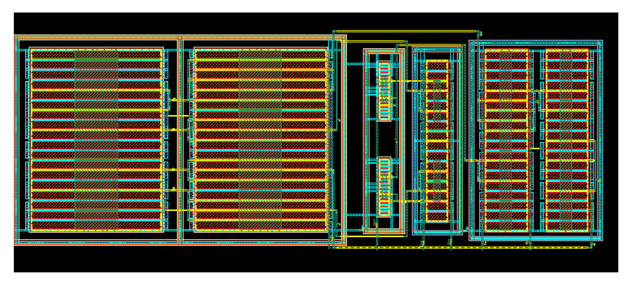Click the center gate strip of second array
The height and width of the screenshot is (284, 633).
(x=260, y=139)
